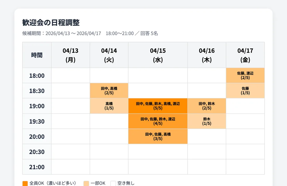Click the 04/13 (月) column header

[x=70, y=55]
